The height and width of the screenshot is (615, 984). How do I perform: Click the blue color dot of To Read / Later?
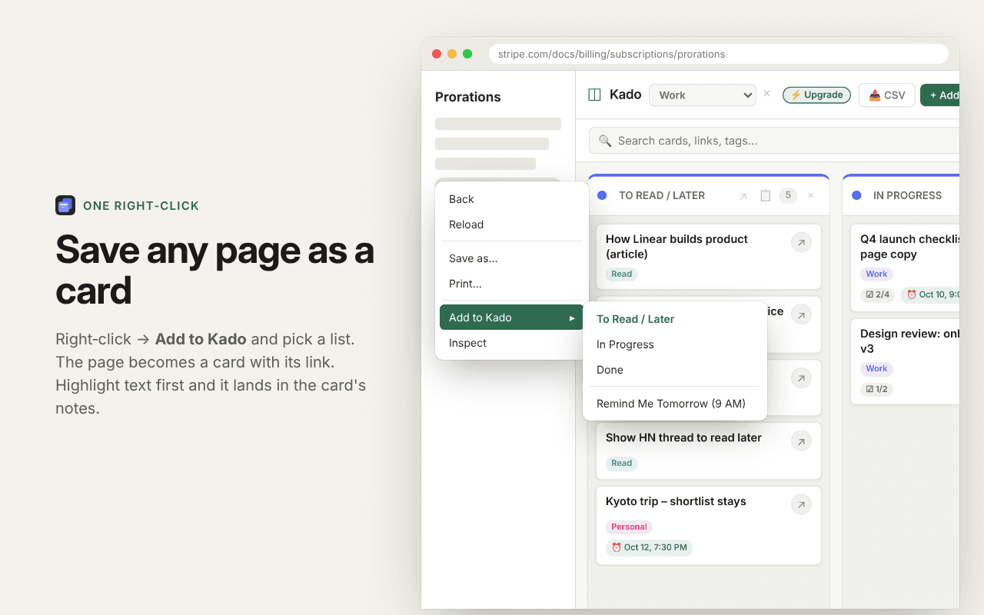click(602, 195)
